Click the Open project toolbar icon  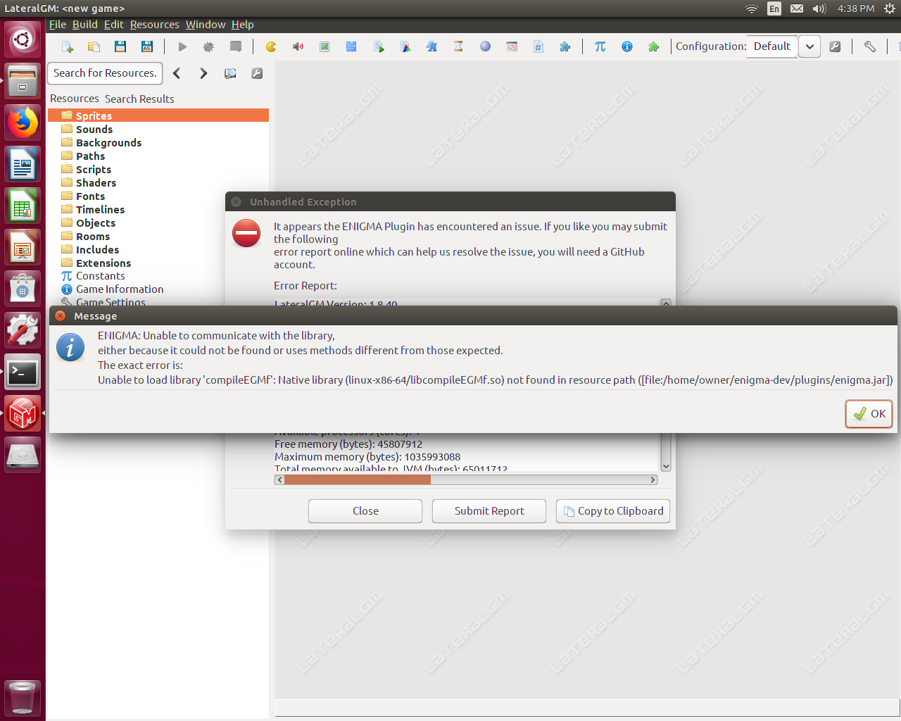tap(94, 46)
